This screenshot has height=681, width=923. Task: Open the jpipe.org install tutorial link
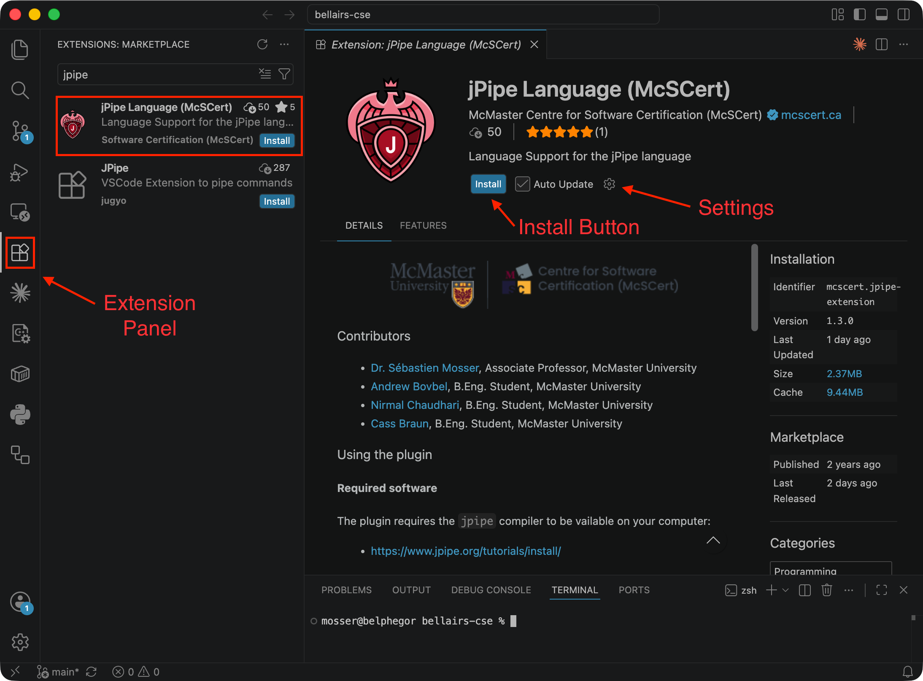tap(466, 551)
